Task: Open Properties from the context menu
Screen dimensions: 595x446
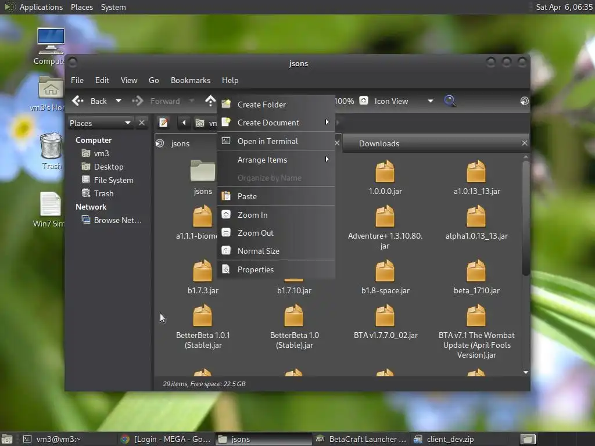Action: point(255,269)
